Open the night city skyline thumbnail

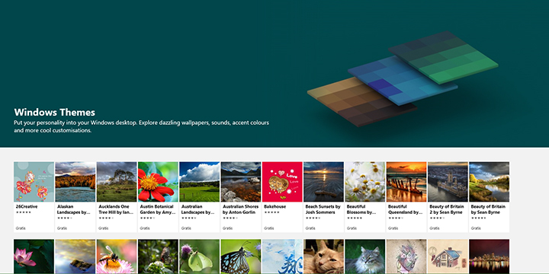[489, 256]
